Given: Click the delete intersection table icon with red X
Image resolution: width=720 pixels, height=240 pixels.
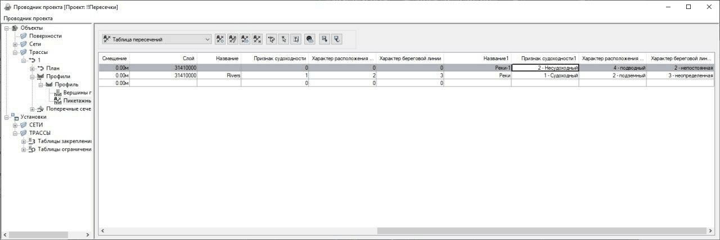Looking at the screenshot, I should (257, 39).
